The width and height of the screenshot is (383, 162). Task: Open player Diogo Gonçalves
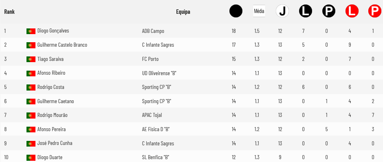coord(53,31)
